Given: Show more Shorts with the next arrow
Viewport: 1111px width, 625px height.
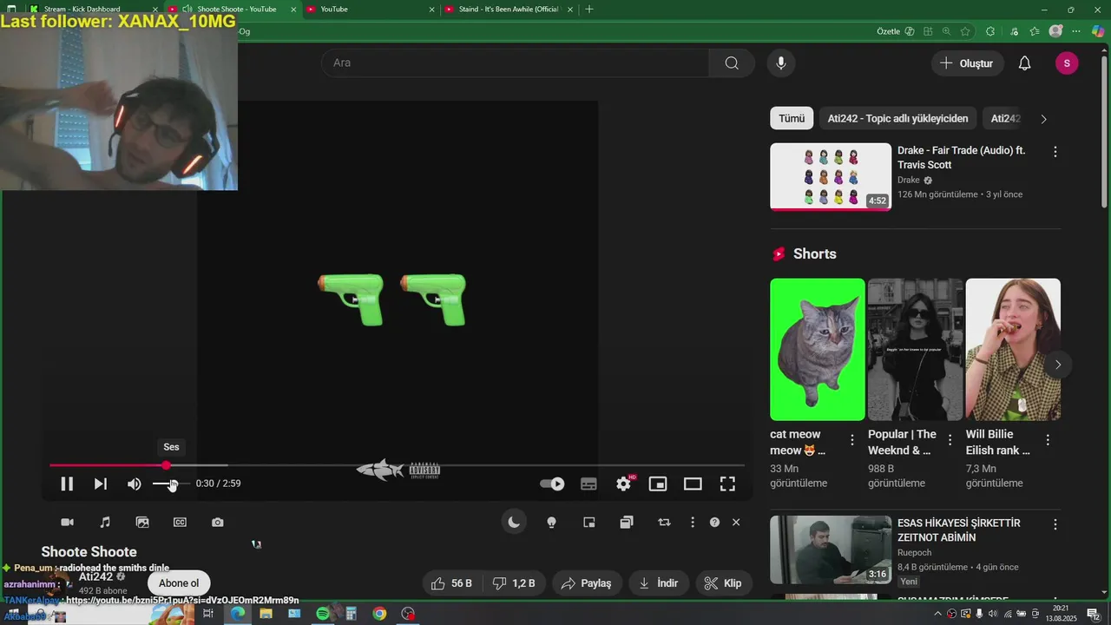Looking at the screenshot, I should pyautogui.click(x=1057, y=365).
